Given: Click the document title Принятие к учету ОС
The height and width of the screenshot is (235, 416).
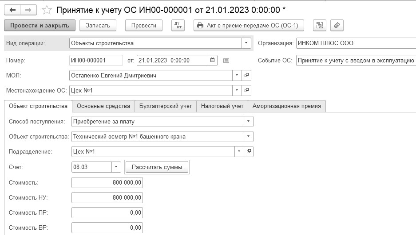Looking at the screenshot, I should (x=170, y=10).
